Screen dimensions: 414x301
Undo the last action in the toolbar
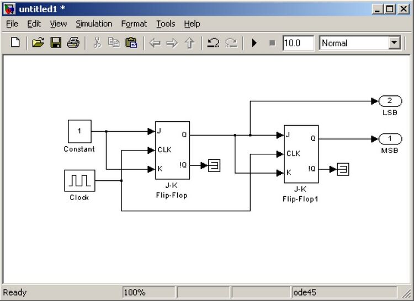(x=213, y=43)
